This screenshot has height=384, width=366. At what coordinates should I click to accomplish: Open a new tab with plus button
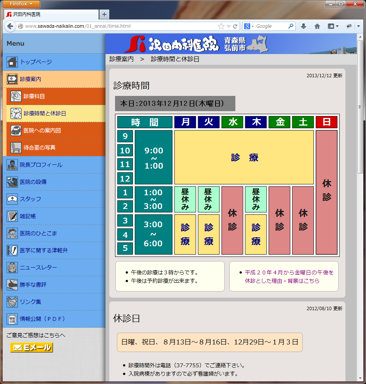[x=104, y=14]
